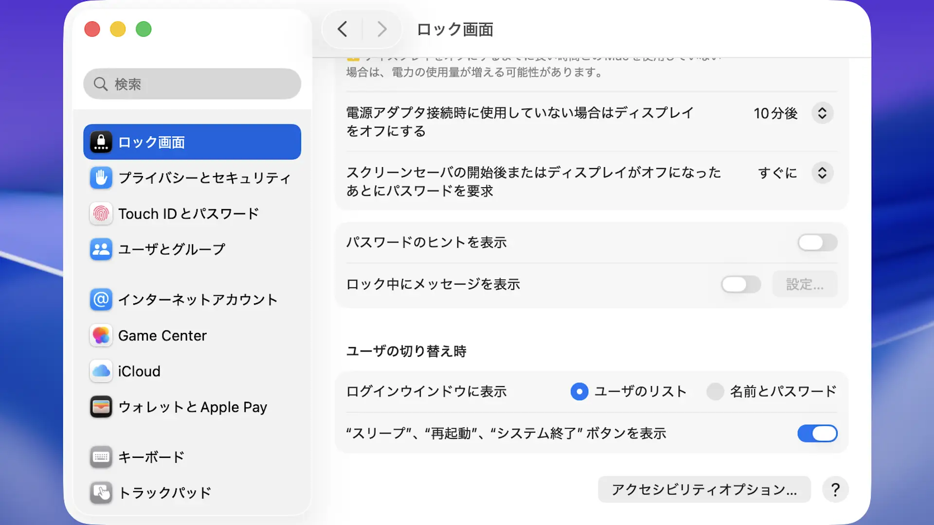Click the Wallet & Apple Pay icon
Image resolution: width=934 pixels, height=525 pixels.
(101, 407)
